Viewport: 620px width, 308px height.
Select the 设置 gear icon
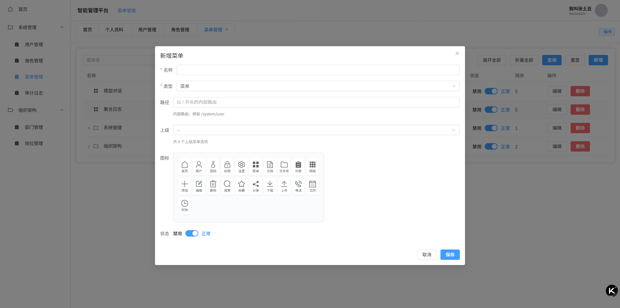[242, 167]
